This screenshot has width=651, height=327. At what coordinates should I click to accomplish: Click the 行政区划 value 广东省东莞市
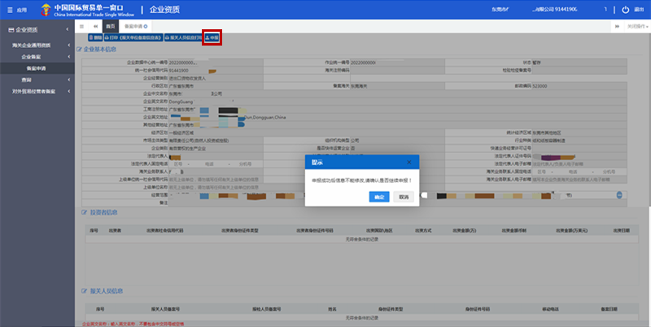click(x=181, y=86)
